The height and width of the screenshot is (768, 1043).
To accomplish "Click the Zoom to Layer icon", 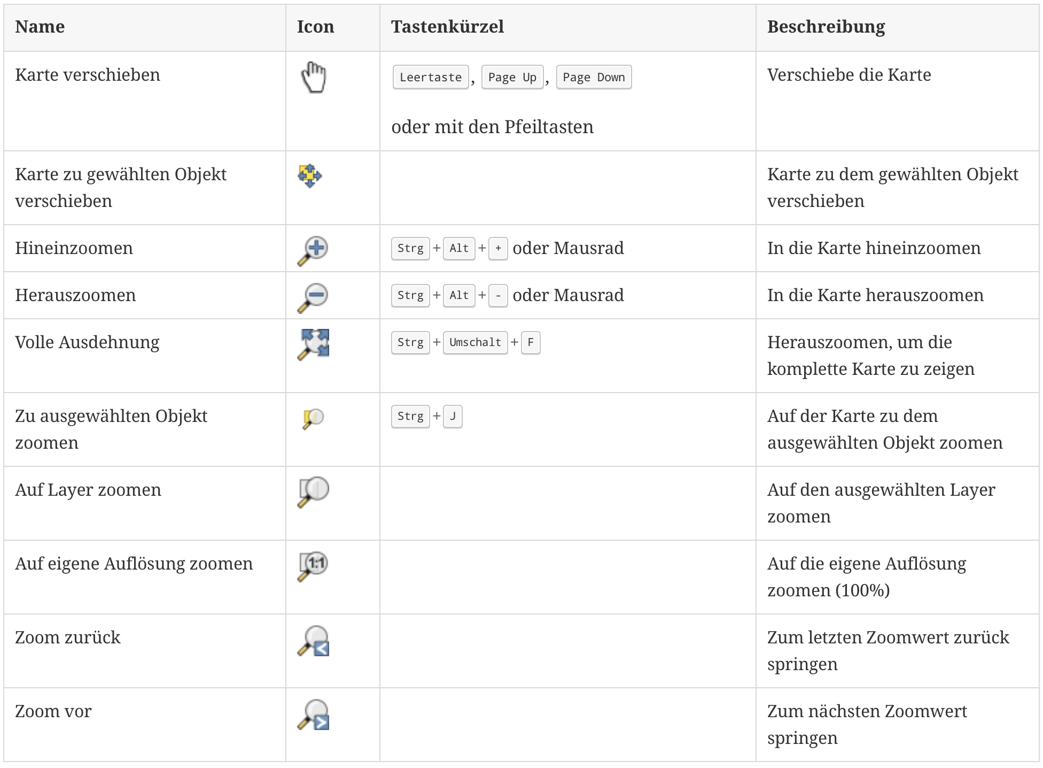I will tap(313, 491).
